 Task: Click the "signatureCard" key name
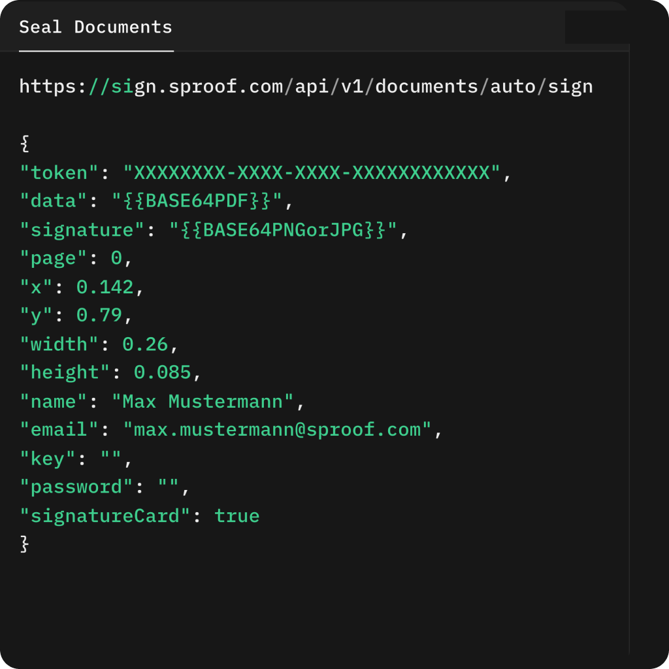pyautogui.click(x=105, y=516)
